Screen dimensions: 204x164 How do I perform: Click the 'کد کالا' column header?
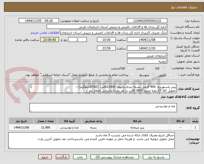click(x=180, y=121)
